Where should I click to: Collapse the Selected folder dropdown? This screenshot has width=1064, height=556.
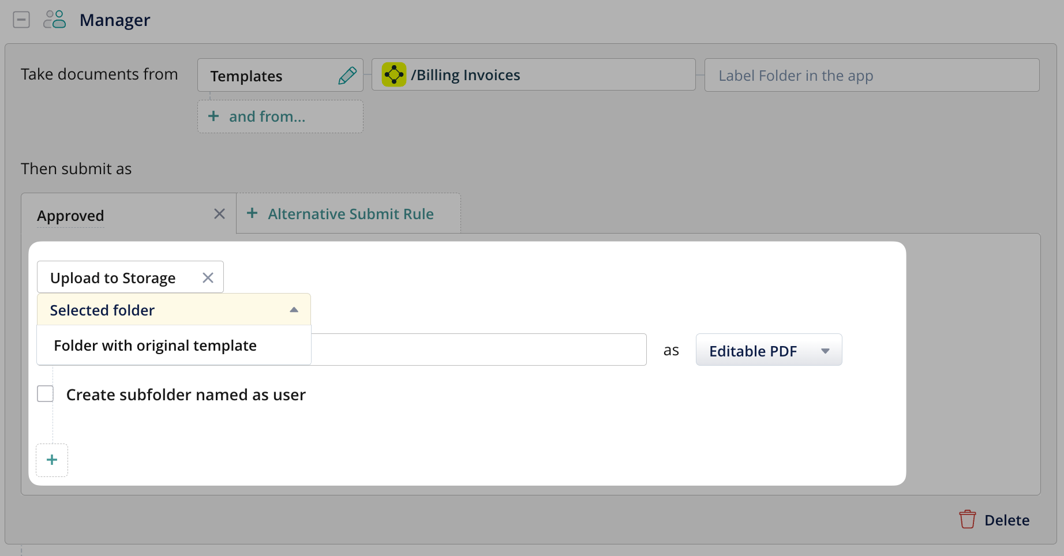point(294,310)
